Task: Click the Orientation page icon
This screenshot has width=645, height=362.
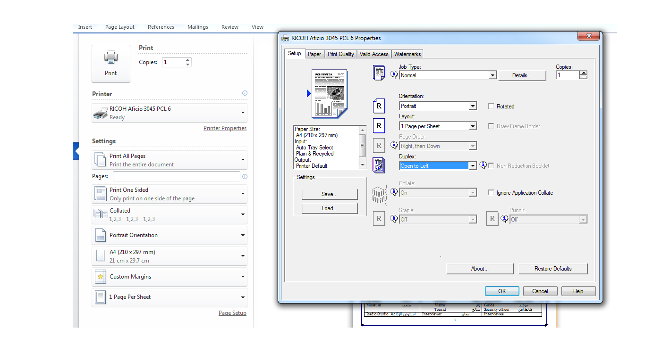Action: [x=379, y=106]
